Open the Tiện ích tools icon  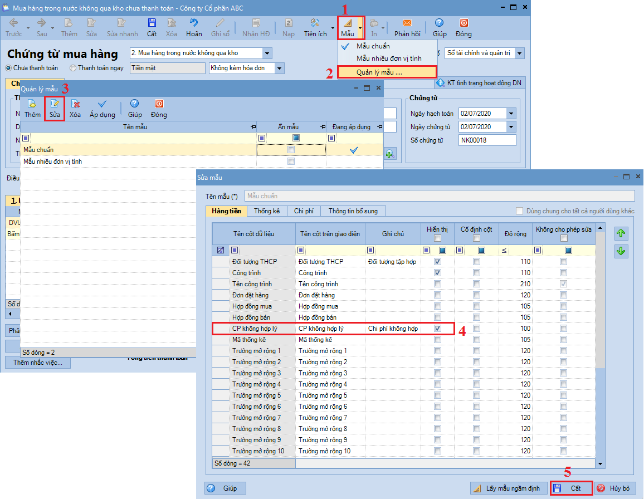(x=315, y=23)
